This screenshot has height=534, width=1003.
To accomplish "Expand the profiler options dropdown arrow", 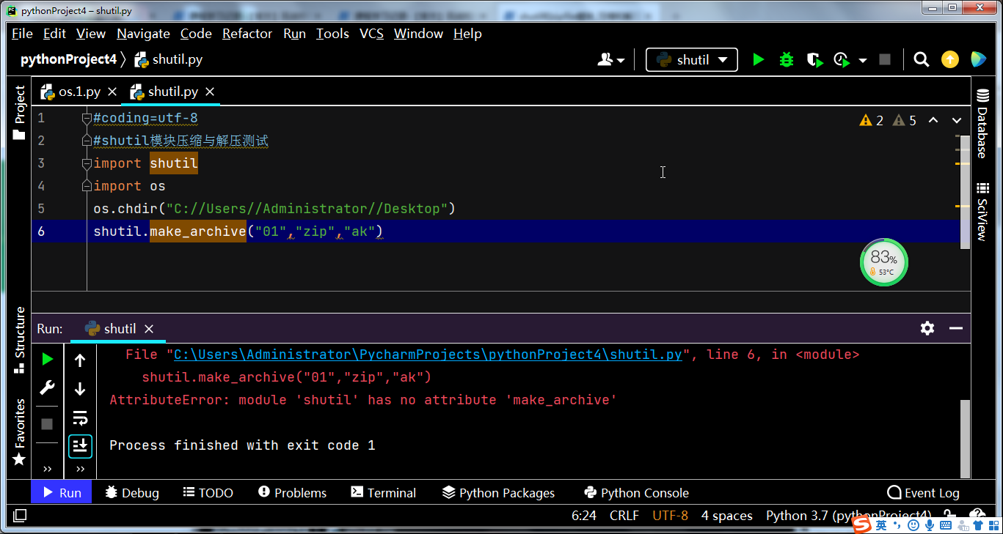I will pyautogui.click(x=863, y=60).
